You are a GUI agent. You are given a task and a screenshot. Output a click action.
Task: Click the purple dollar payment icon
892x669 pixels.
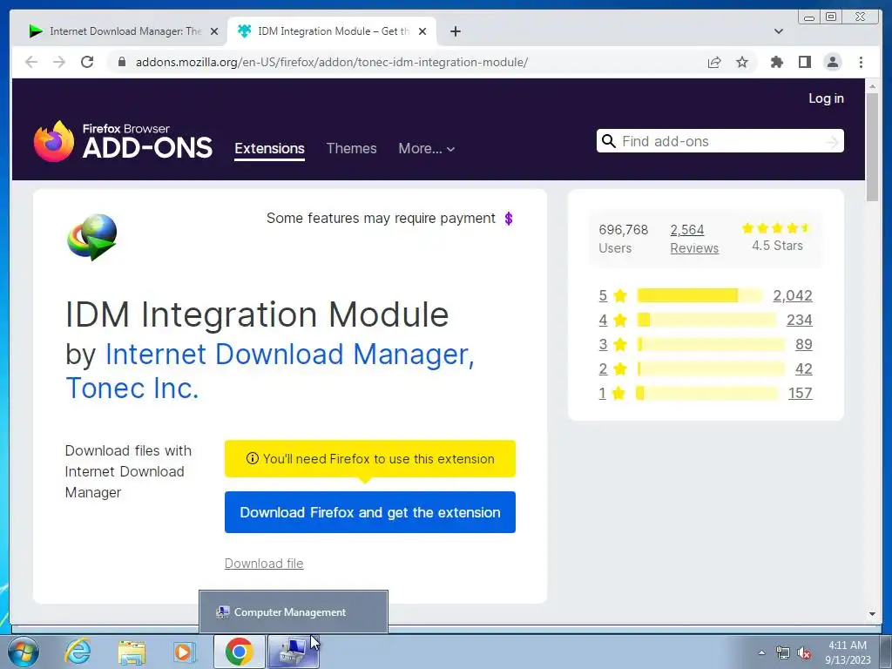[x=509, y=219]
